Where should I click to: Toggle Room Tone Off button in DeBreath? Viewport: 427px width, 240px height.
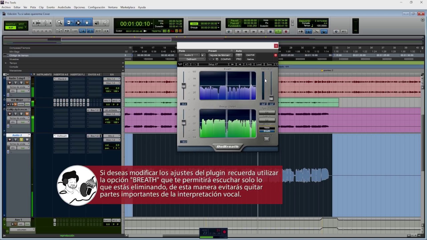[x=267, y=139]
